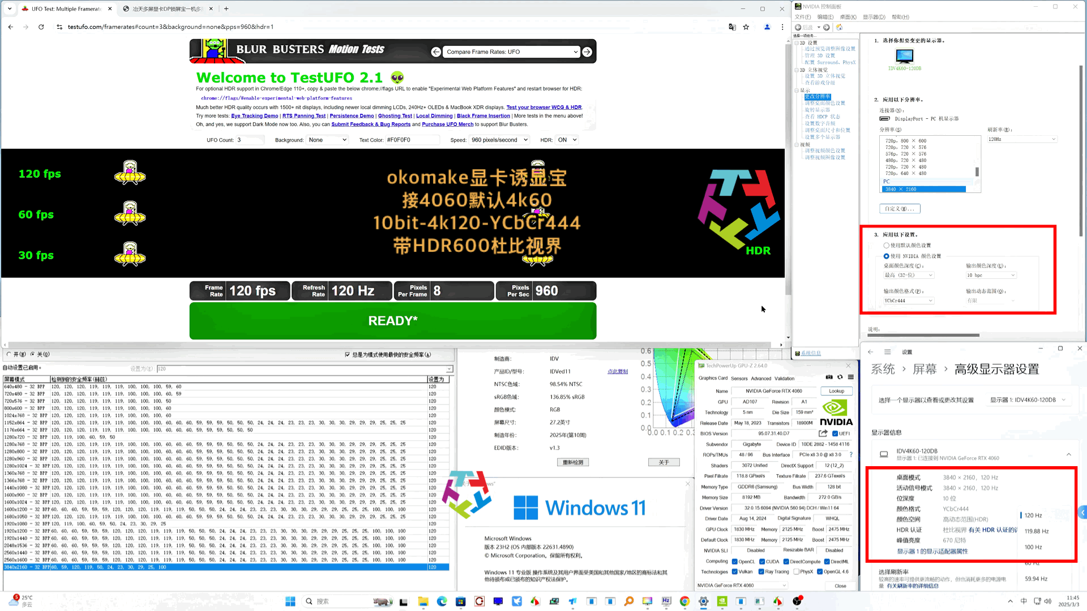The image size is (1087, 611).
Task: Toggle the PhysX checkbox in GPU-Z
Action: click(796, 571)
